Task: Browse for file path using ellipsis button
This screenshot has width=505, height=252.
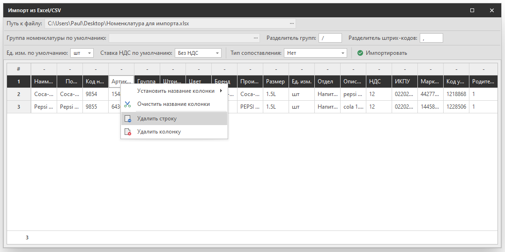Action: pyautogui.click(x=292, y=23)
